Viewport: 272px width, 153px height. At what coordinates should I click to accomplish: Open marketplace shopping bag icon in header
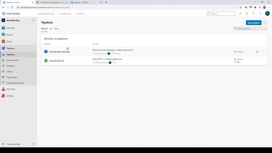[247, 14]
